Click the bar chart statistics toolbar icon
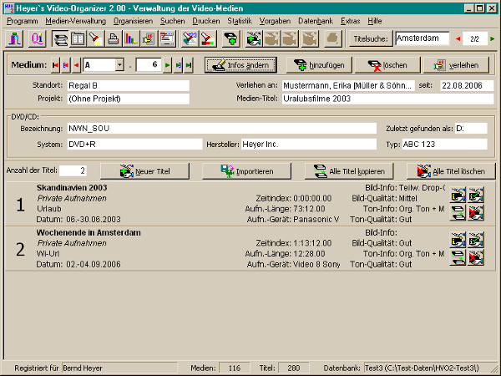Viewport: 501px width, 376px height. coord(130,38)
